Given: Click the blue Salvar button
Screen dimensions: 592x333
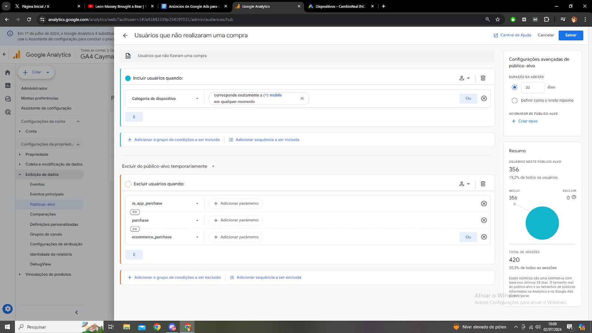Looking at the screenshot, I should 571,35.
